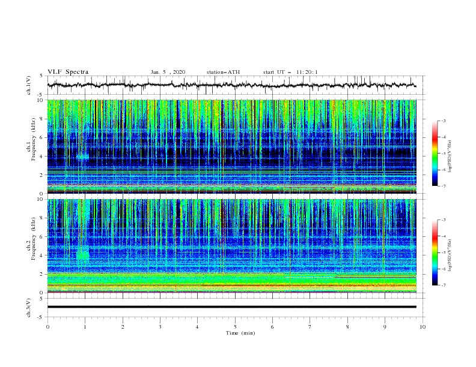
Task: Click the ch.2 spectrogram color bar
Action: [x=435, y=252]
